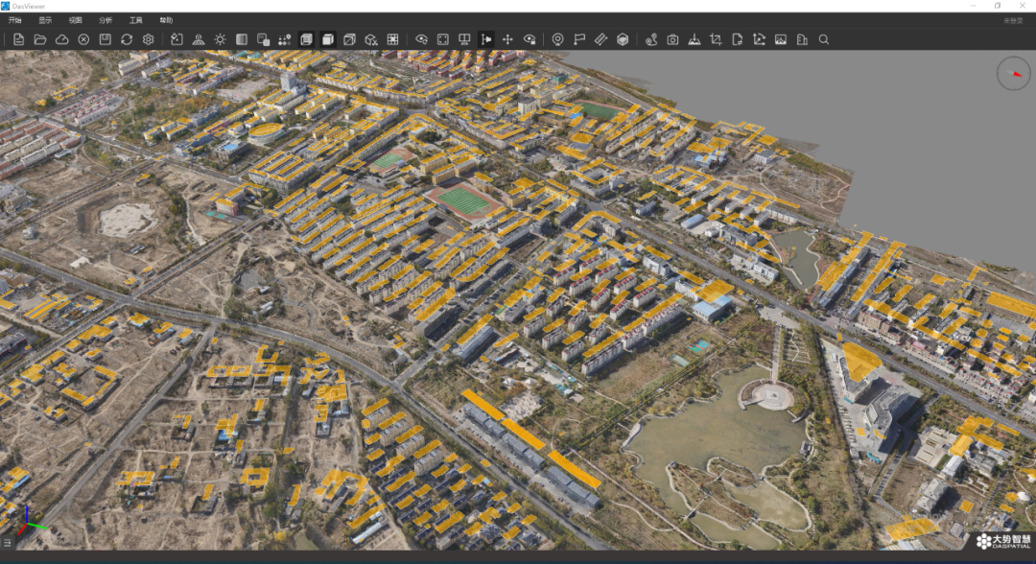This screenshot has height=564, width=1036.
Task: Click the cloud icon in the toolbar
Action: coord(61,39)
